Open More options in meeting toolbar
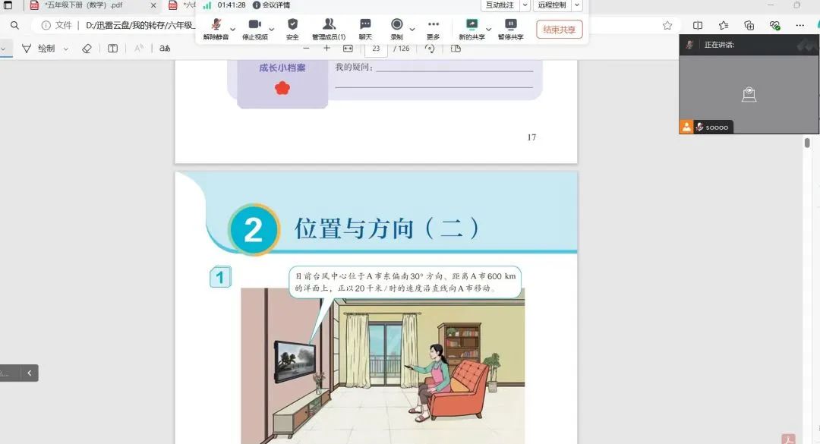 tap(433, 28)
